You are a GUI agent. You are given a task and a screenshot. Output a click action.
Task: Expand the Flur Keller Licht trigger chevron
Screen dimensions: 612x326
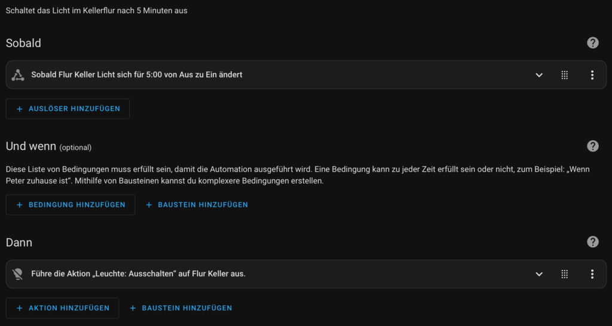click(x=539, y=75)
